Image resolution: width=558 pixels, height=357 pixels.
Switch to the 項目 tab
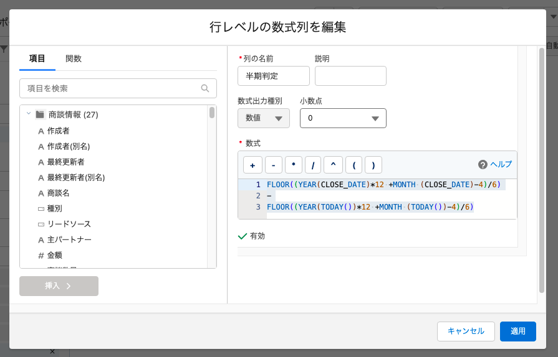37,58
